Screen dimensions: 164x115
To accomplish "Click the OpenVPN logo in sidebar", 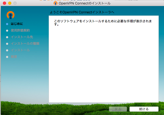I will pyautogui.click(x=11, y=15).
